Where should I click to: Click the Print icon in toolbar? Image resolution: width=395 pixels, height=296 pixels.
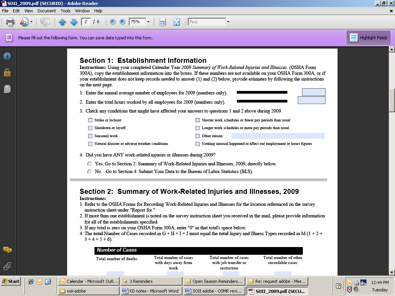[x=10, y=22]
